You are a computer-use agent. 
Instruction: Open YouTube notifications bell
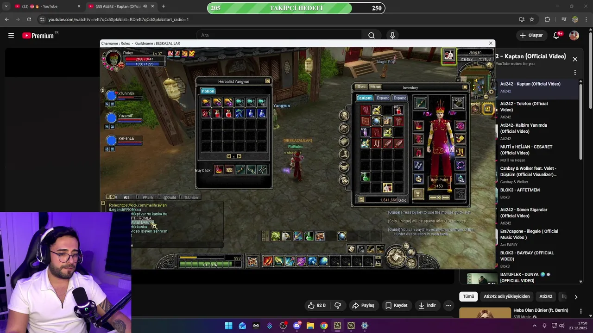[557, 35]
